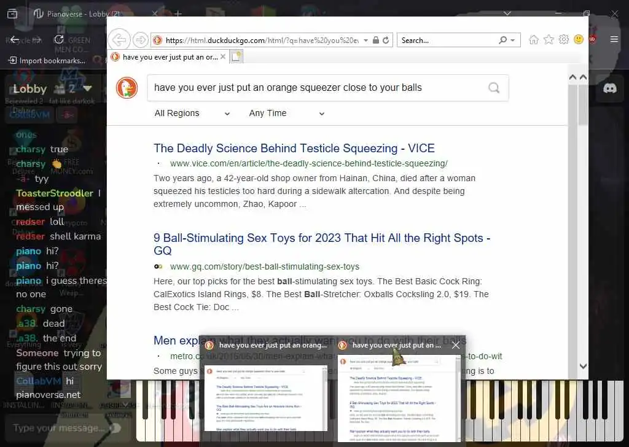The width and height of the screenshot is (629, 447).
Task: Click the smiley feedback icon
Action: (x=579, y=39)
